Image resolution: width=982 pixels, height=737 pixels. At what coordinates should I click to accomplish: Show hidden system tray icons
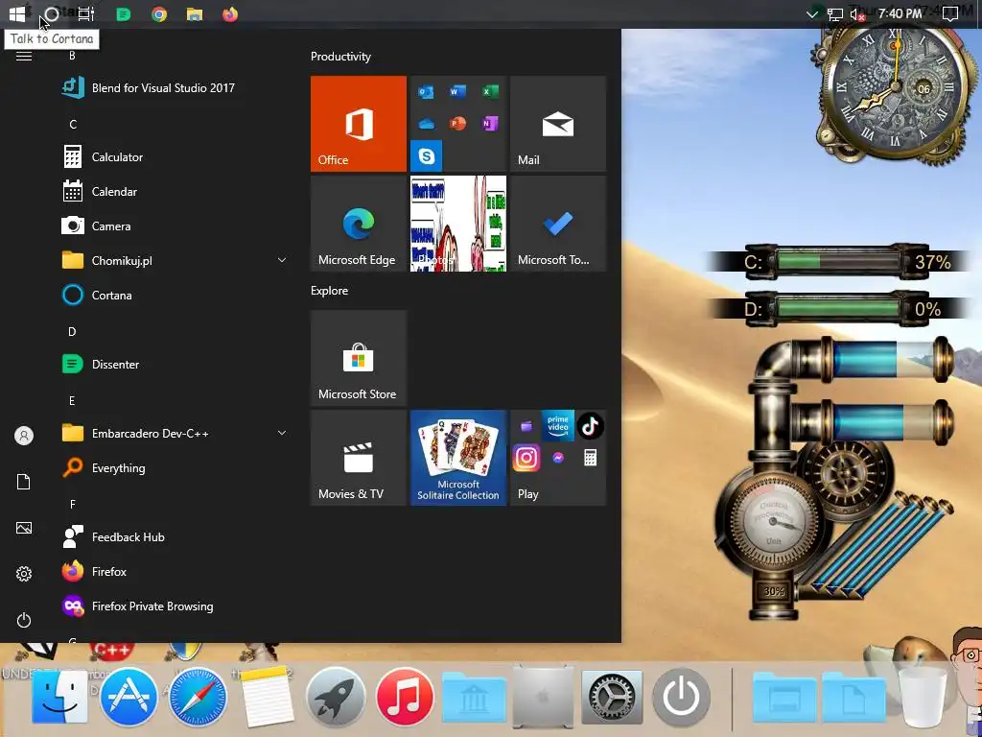click(812, 13)
